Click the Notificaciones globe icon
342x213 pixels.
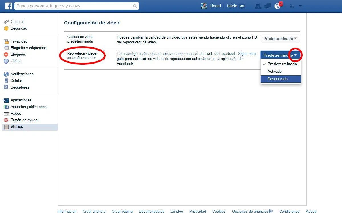tap(6, 74)
